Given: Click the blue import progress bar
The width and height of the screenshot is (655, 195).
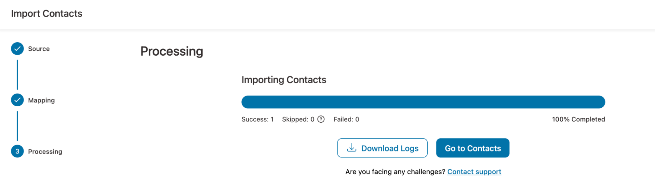Looking at the screenshot, I should click(423, 102).
